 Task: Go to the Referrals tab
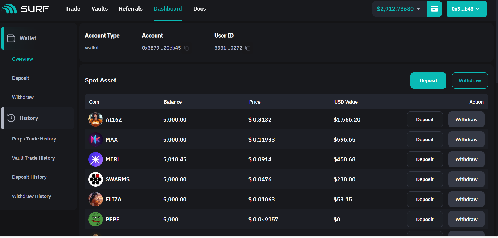click(131, 9)
